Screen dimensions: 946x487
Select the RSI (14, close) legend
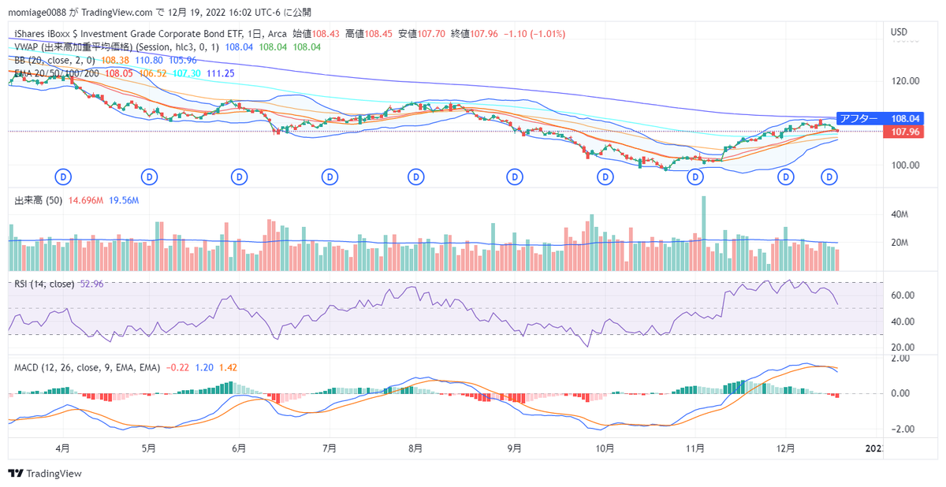coord(45,284)
